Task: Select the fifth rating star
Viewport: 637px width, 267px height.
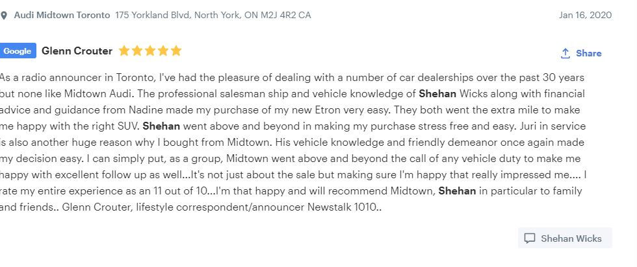Action: click(x=175, y=51)
